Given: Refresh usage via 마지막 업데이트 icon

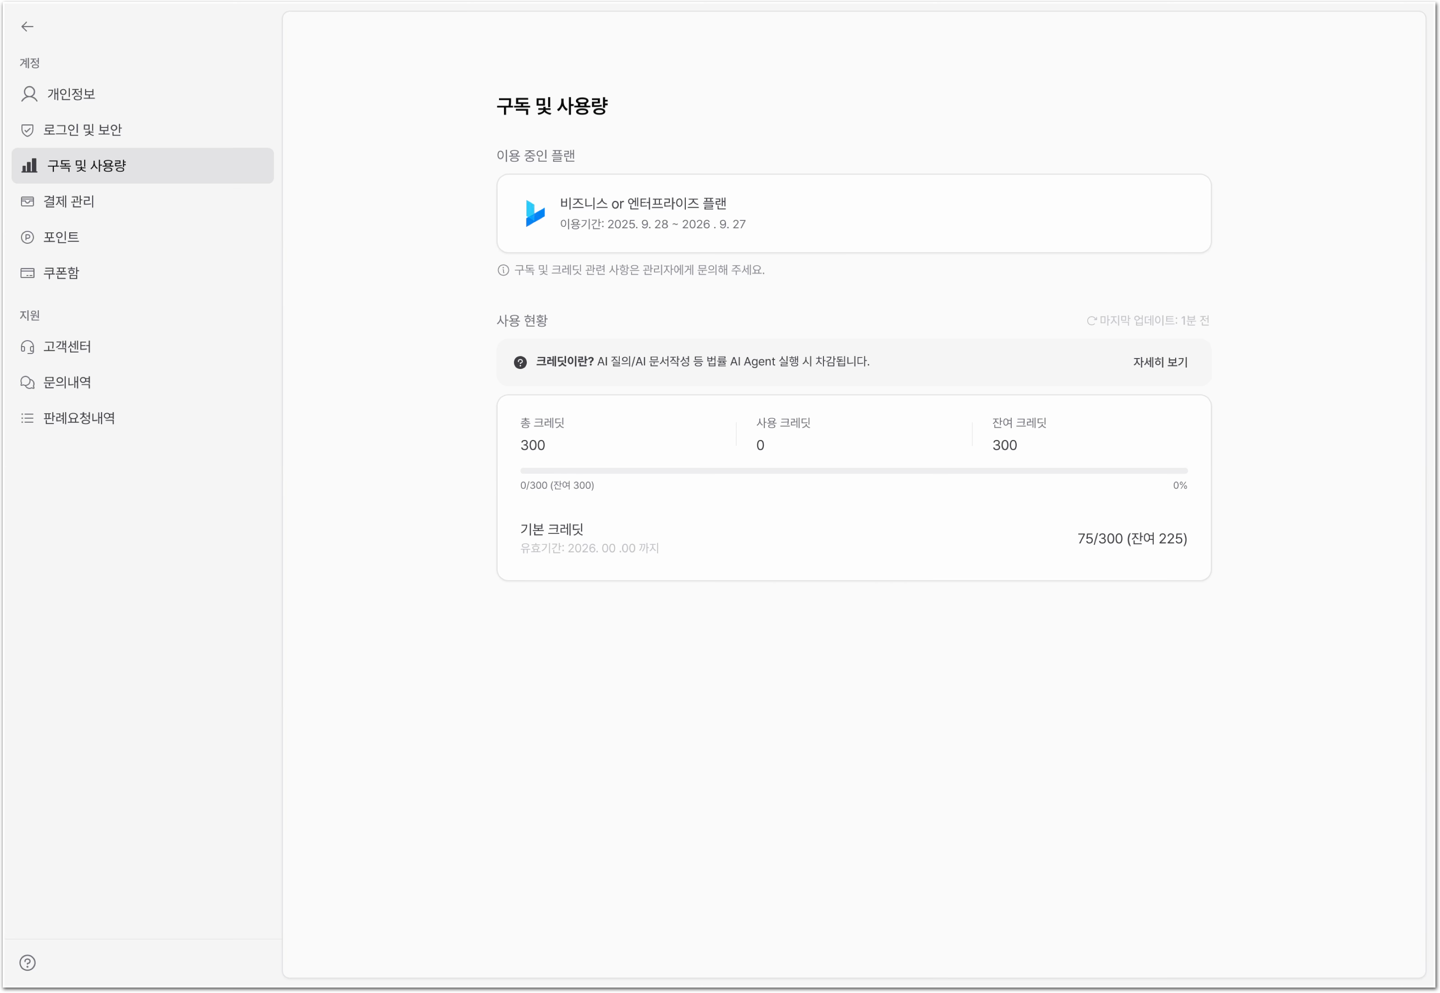Looking at the screenshot, I should [x=1091, y=321].
